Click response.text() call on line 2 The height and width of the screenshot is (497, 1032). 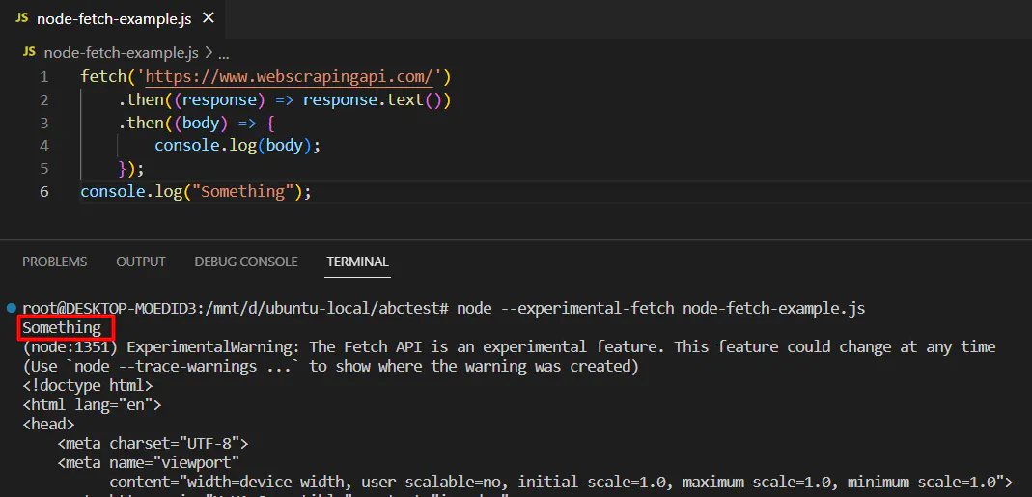tap(377, 100)
